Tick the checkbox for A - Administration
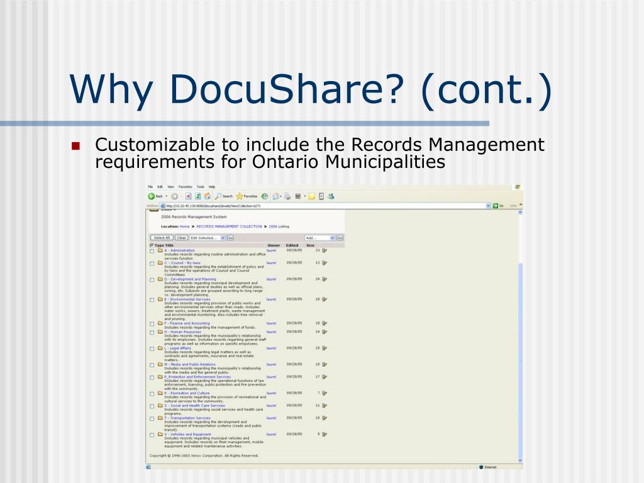The image size is (644, 483). [152, 251]
